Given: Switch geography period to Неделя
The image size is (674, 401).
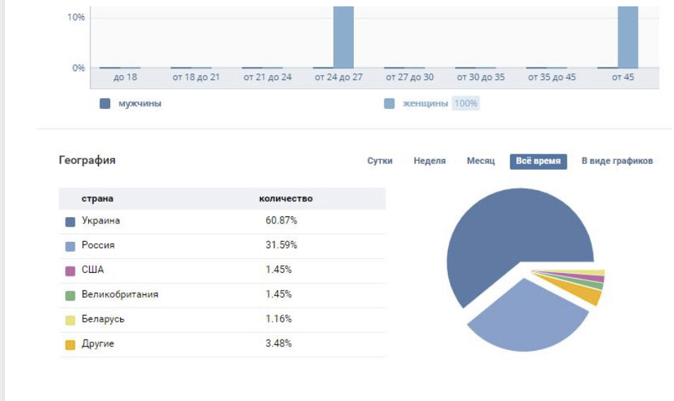Looking at the screenshot, I should pos(430,161).
